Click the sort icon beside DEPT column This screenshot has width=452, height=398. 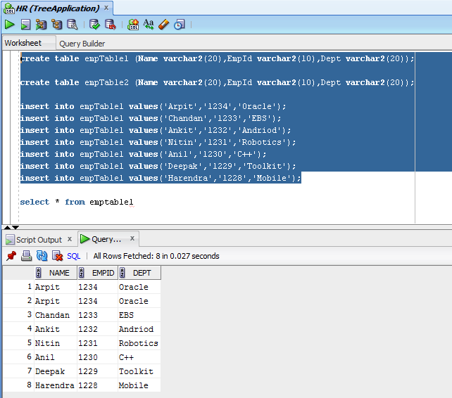tap(123, 273)
